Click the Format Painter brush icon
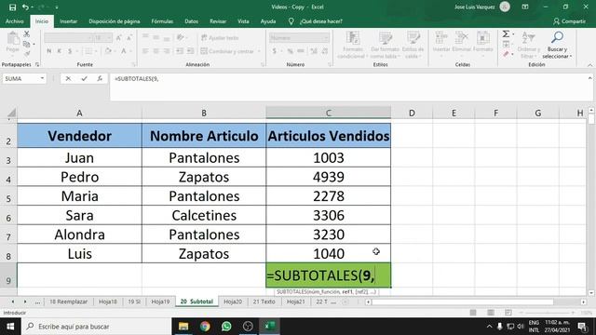The image size is (596, 335). tap(27, 54)
